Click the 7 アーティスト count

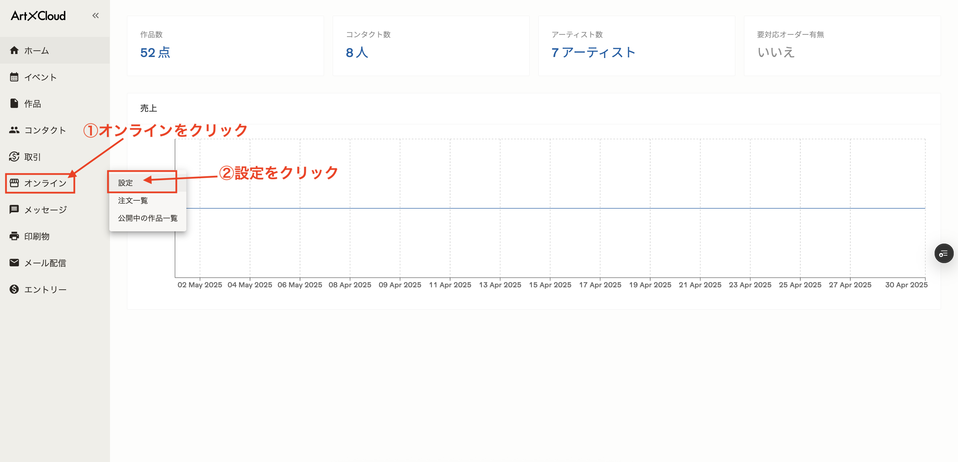593,52
